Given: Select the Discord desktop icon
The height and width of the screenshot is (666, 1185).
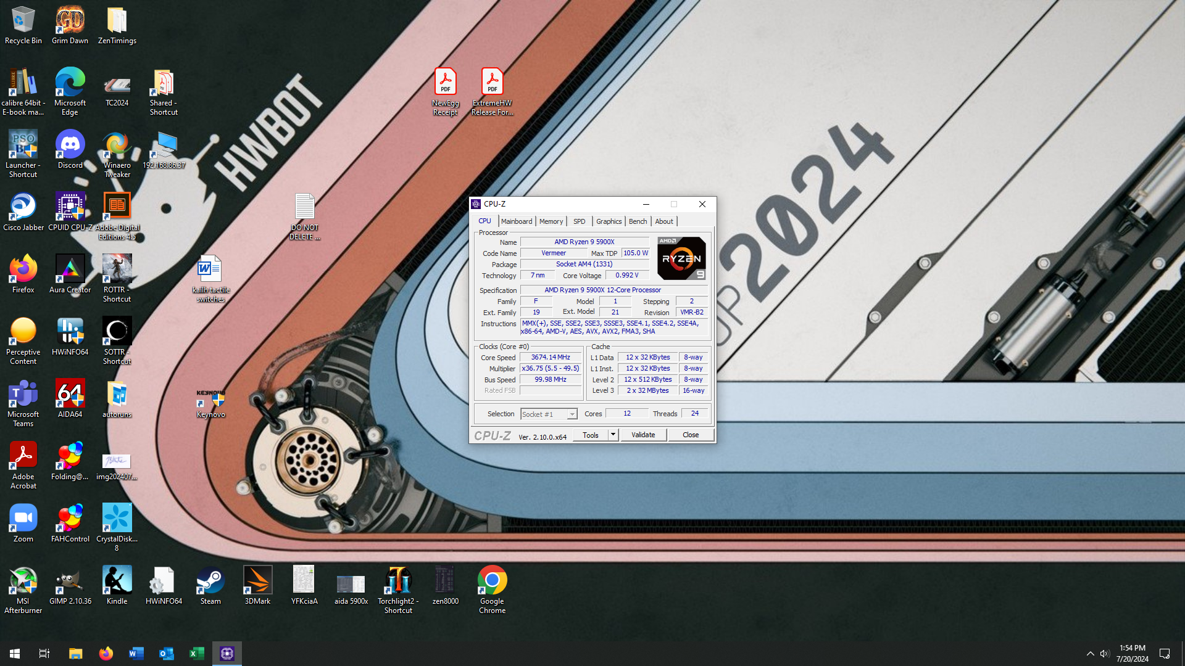Looking at the screenshot, I should click(70, 149).
